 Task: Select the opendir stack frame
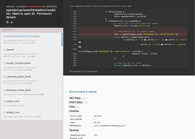tap(32, 53)
